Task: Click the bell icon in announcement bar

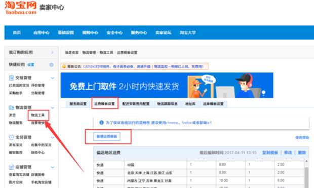Action: pos(64,66)
